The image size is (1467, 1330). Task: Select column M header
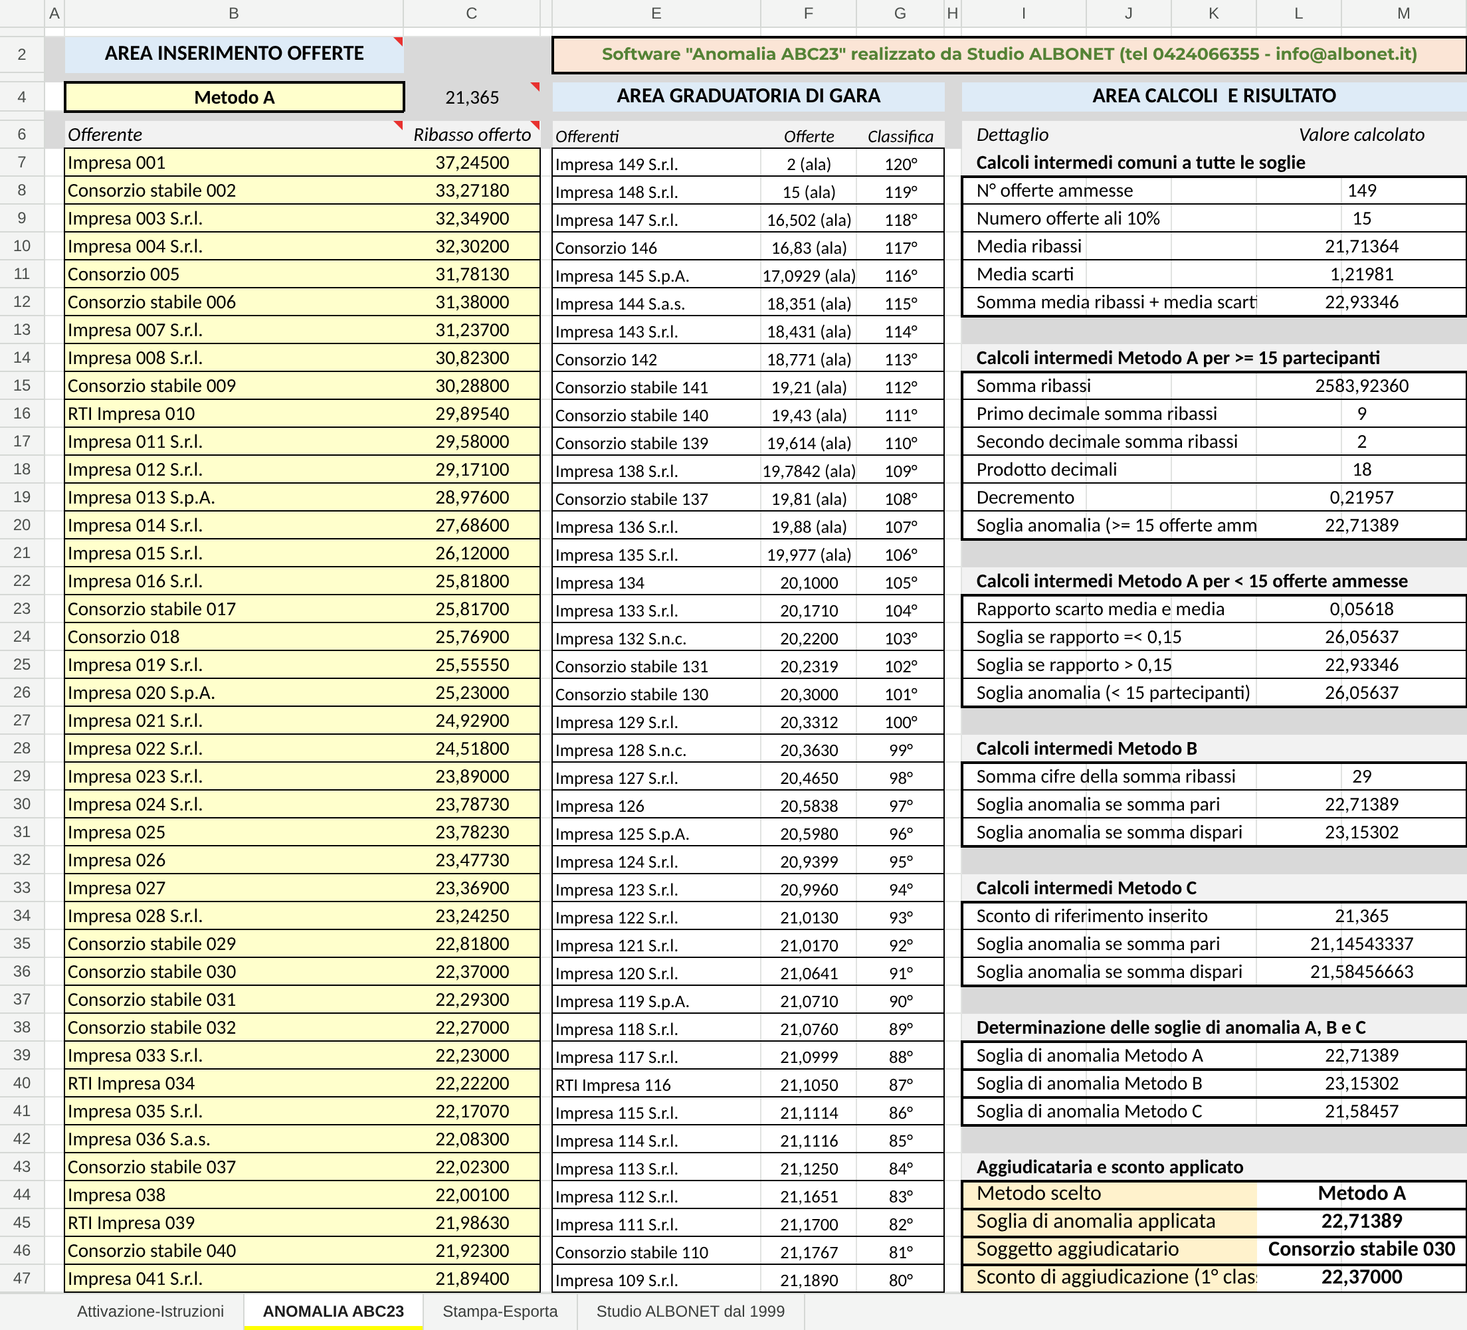click(1404, 13)
